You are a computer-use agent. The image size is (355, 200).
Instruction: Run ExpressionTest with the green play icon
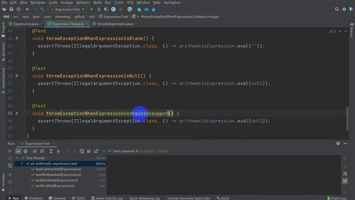point(92,9)
